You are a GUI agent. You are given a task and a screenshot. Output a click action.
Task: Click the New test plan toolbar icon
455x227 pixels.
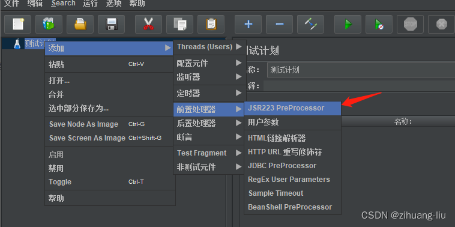pos(17,24)
